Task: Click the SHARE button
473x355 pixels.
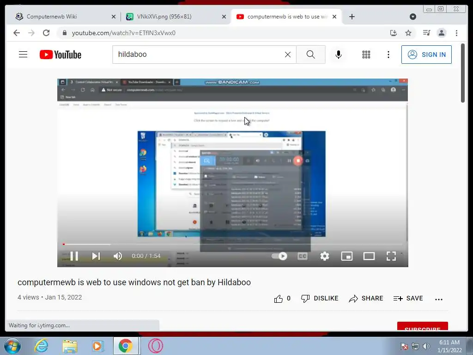Action: [366, 298]
